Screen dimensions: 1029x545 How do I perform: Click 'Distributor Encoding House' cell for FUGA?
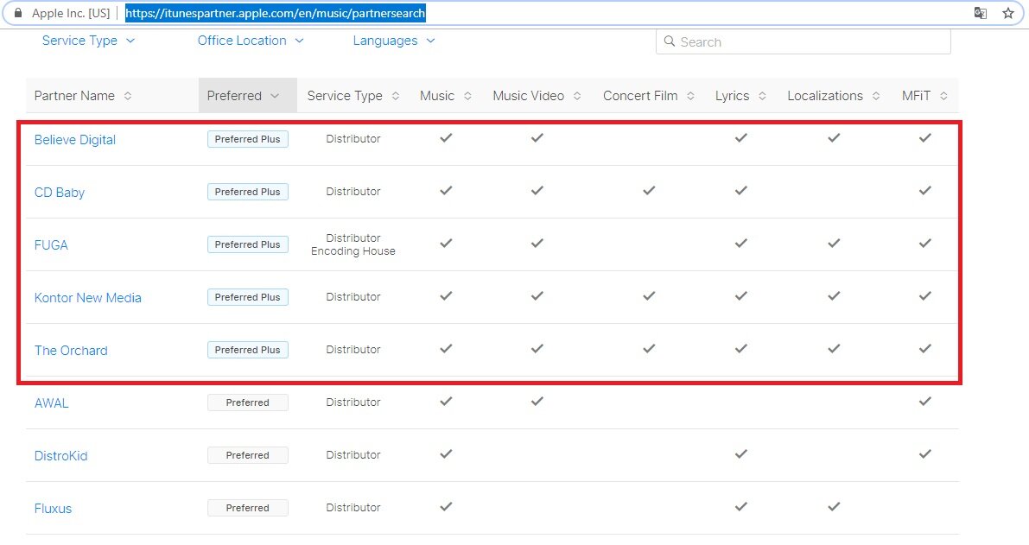coord(353,244)
